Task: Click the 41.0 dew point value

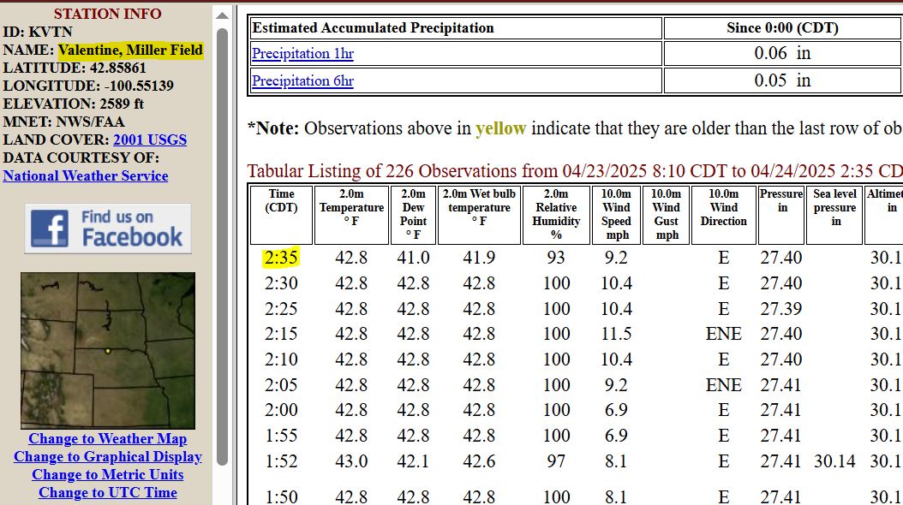Action: pyautogui.click(x=413, y=257)
